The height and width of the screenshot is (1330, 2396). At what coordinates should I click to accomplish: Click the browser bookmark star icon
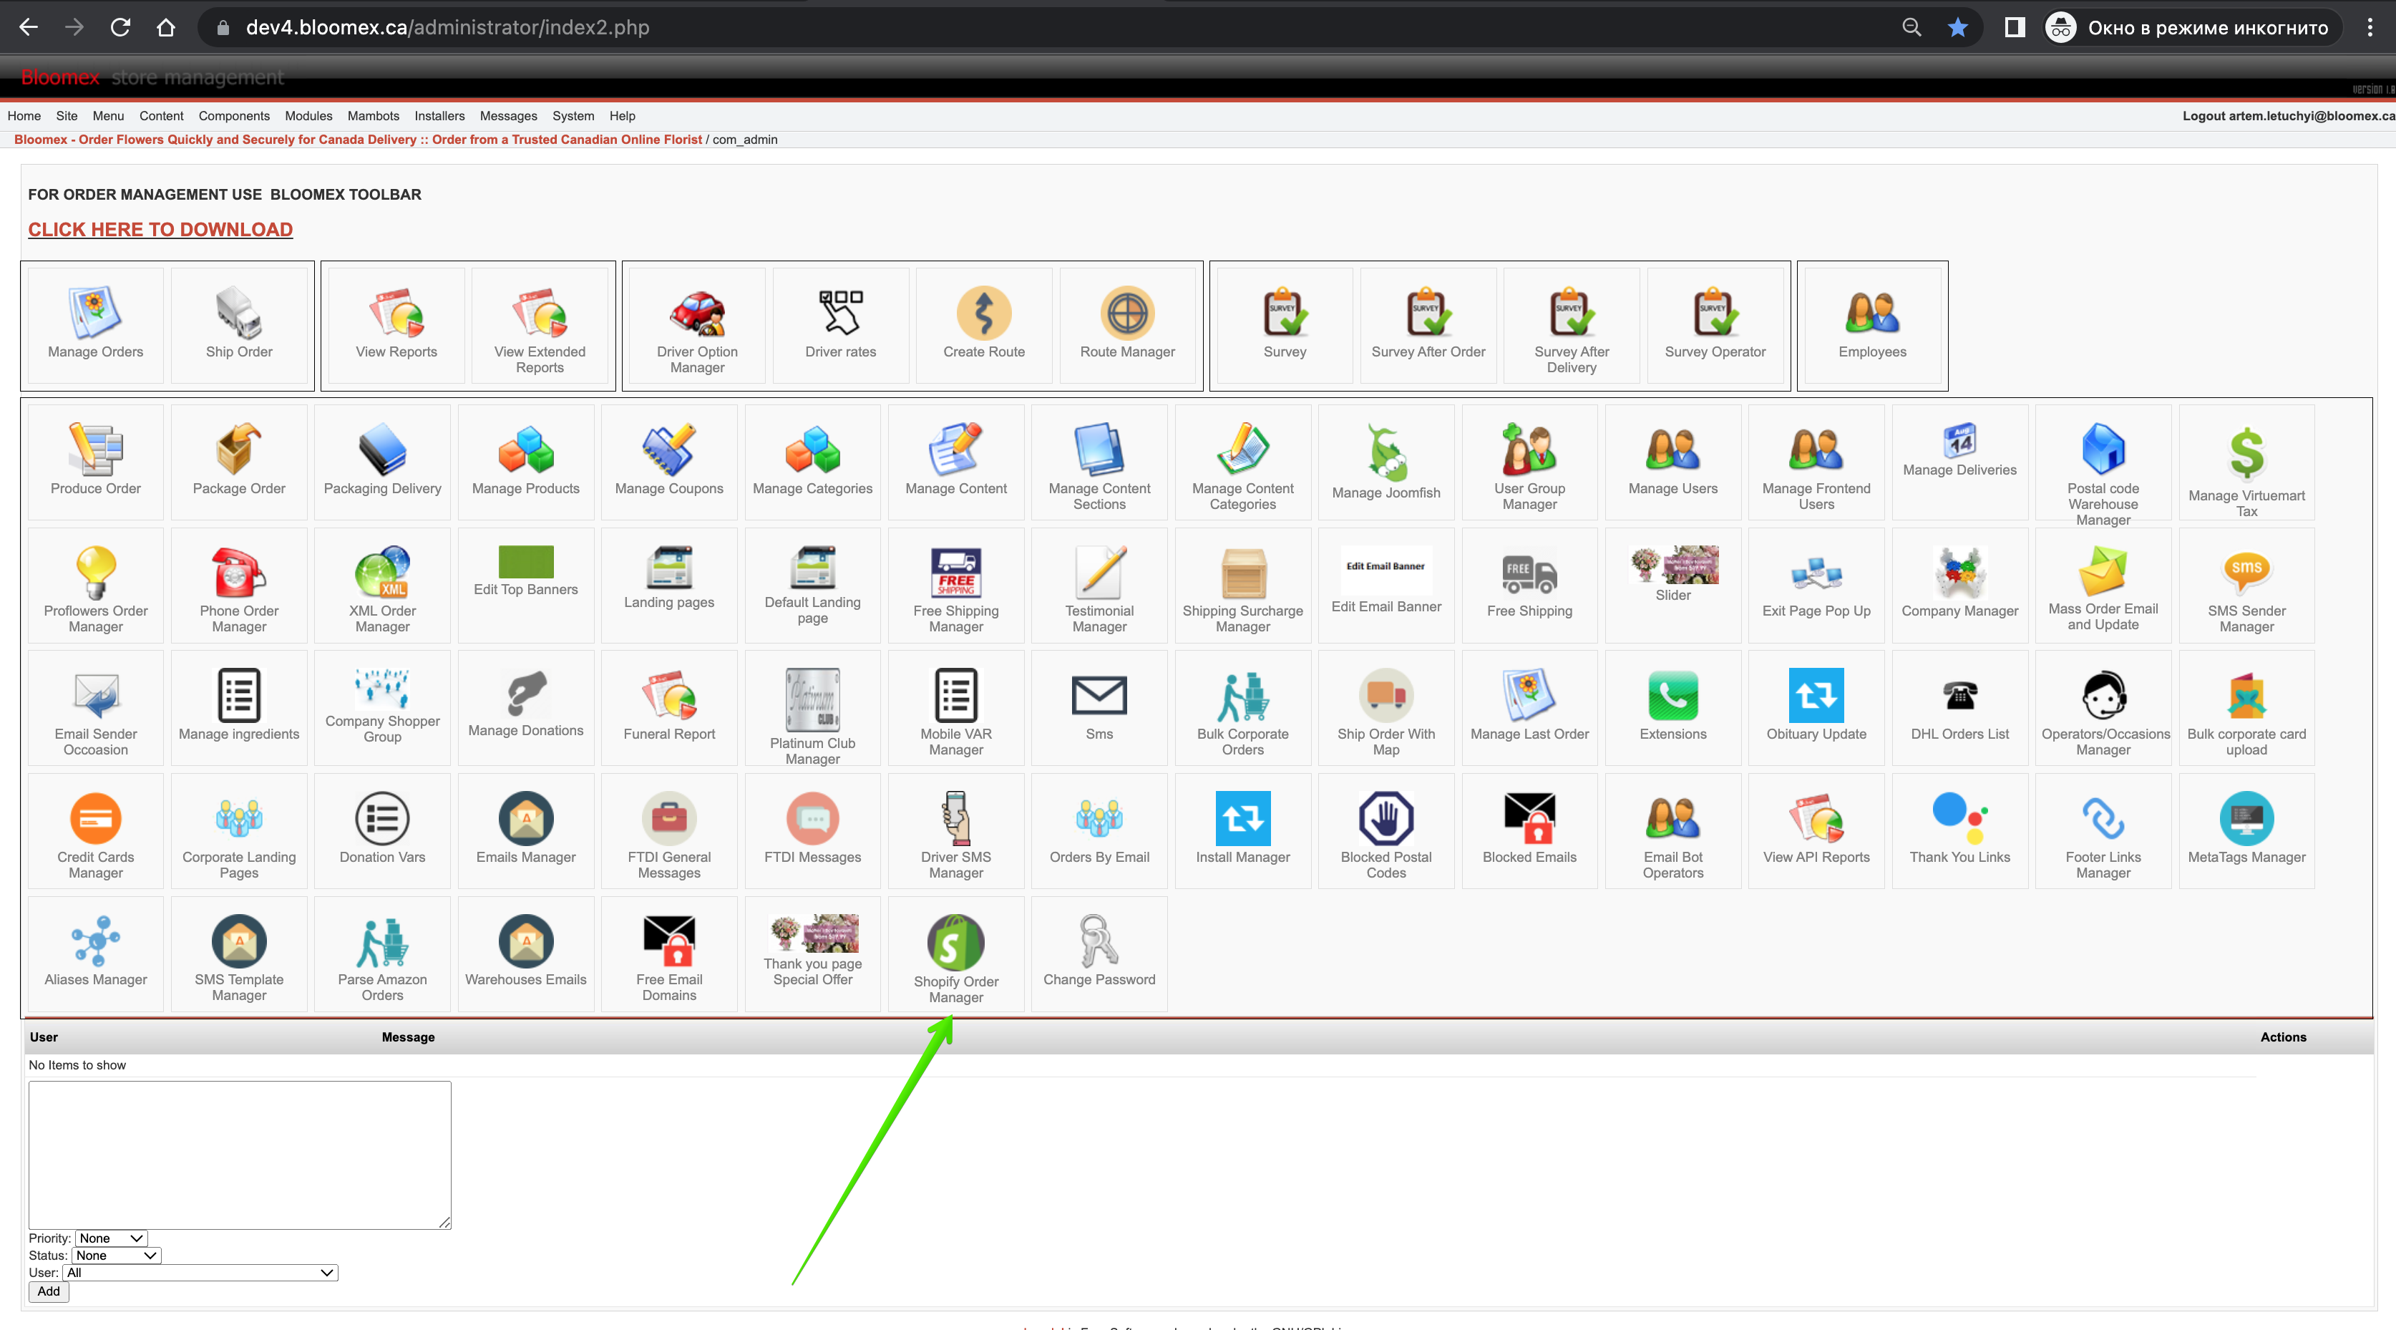[x=1957, y=28]
